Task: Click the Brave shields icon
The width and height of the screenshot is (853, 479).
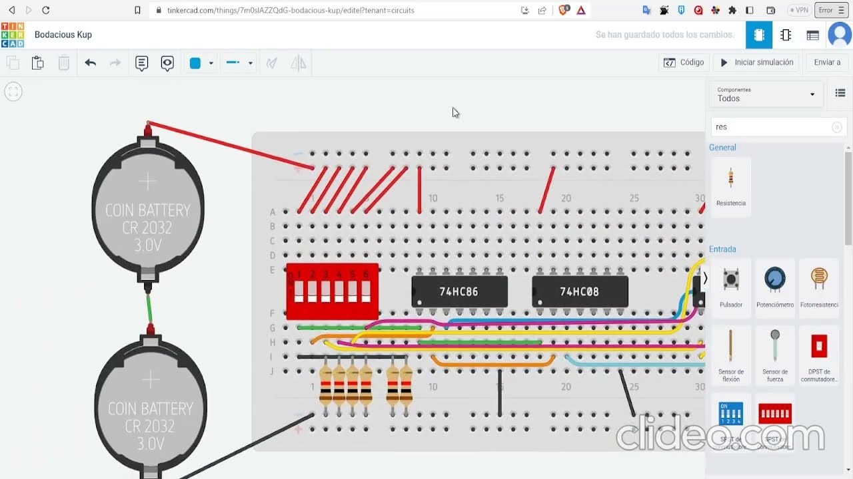Action: point(564,10)
